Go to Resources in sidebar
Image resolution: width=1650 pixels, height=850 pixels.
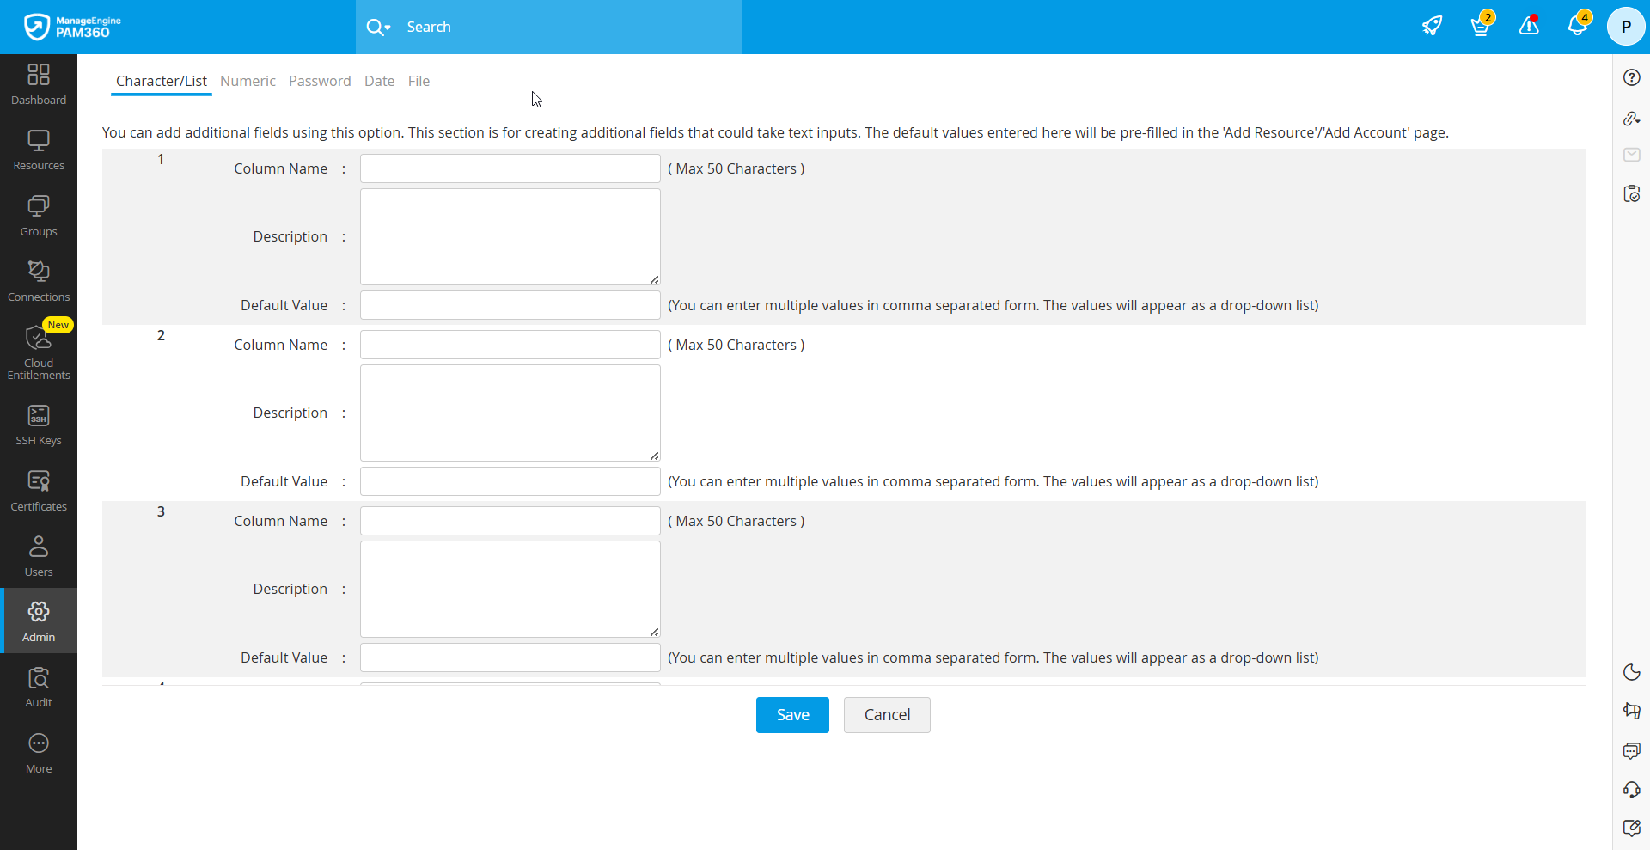coord(39,150)
